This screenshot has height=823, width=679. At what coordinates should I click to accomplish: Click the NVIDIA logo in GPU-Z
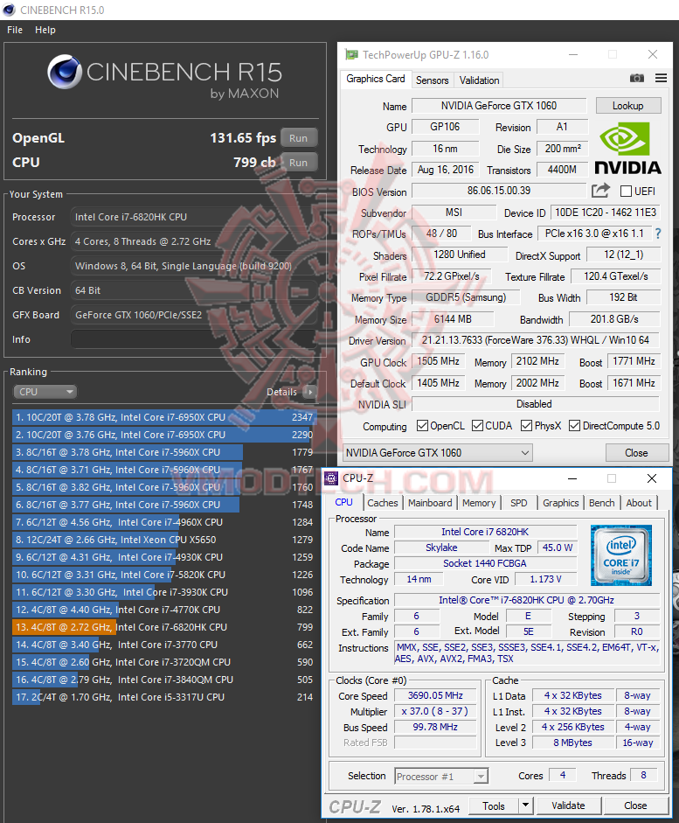coord(627,148)
